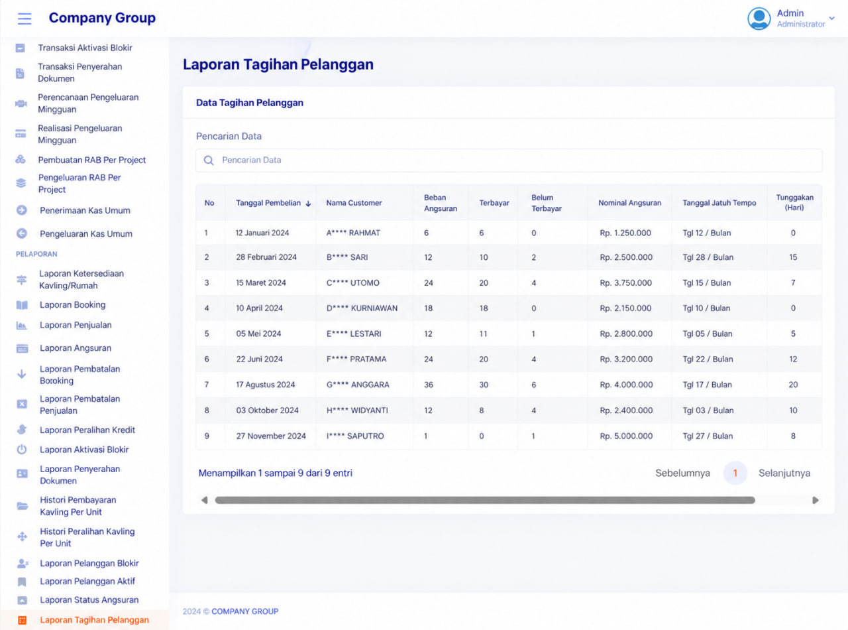Click the Rp. 5.000.000 installment amount

pos(626,436)
